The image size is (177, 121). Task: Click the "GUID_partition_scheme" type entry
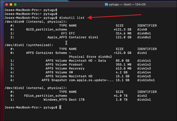[x=46, y=29]
